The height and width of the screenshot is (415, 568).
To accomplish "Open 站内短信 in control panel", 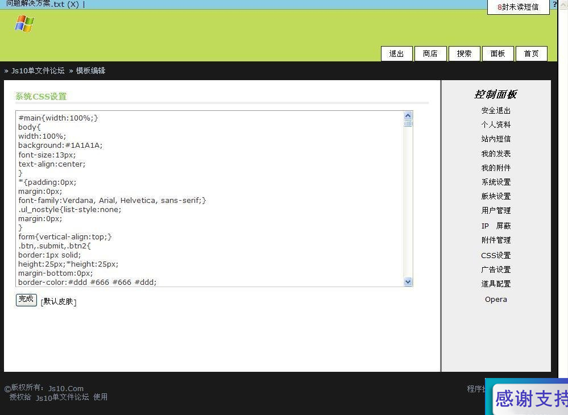I will pos(496,139).
